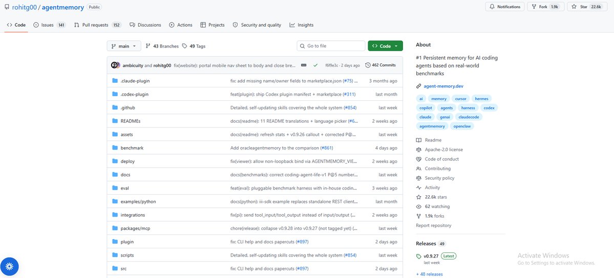This screenshot has width=614, height=278.
Task: Click the folder icon beside docs
Action: tap(115, 174)
